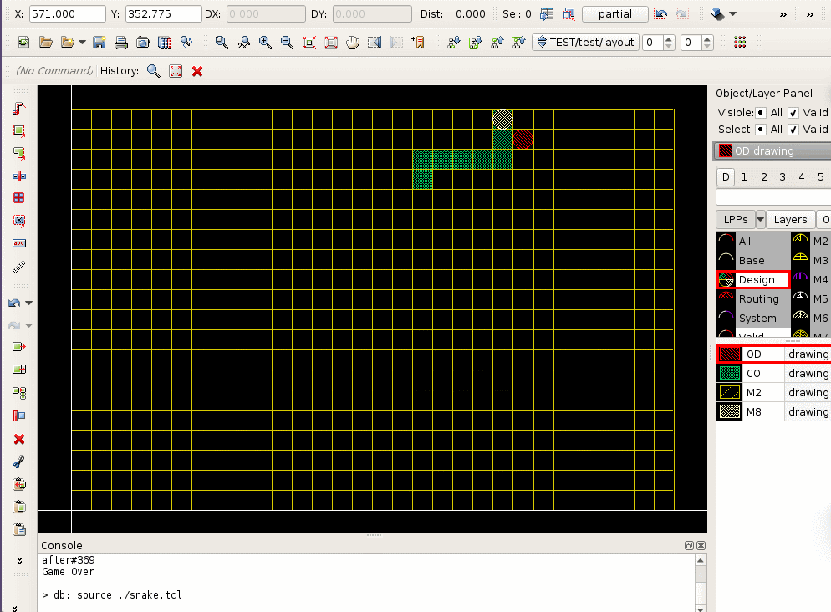Save the current design with disk icon
831x612 pixels.
coord(99,43)
